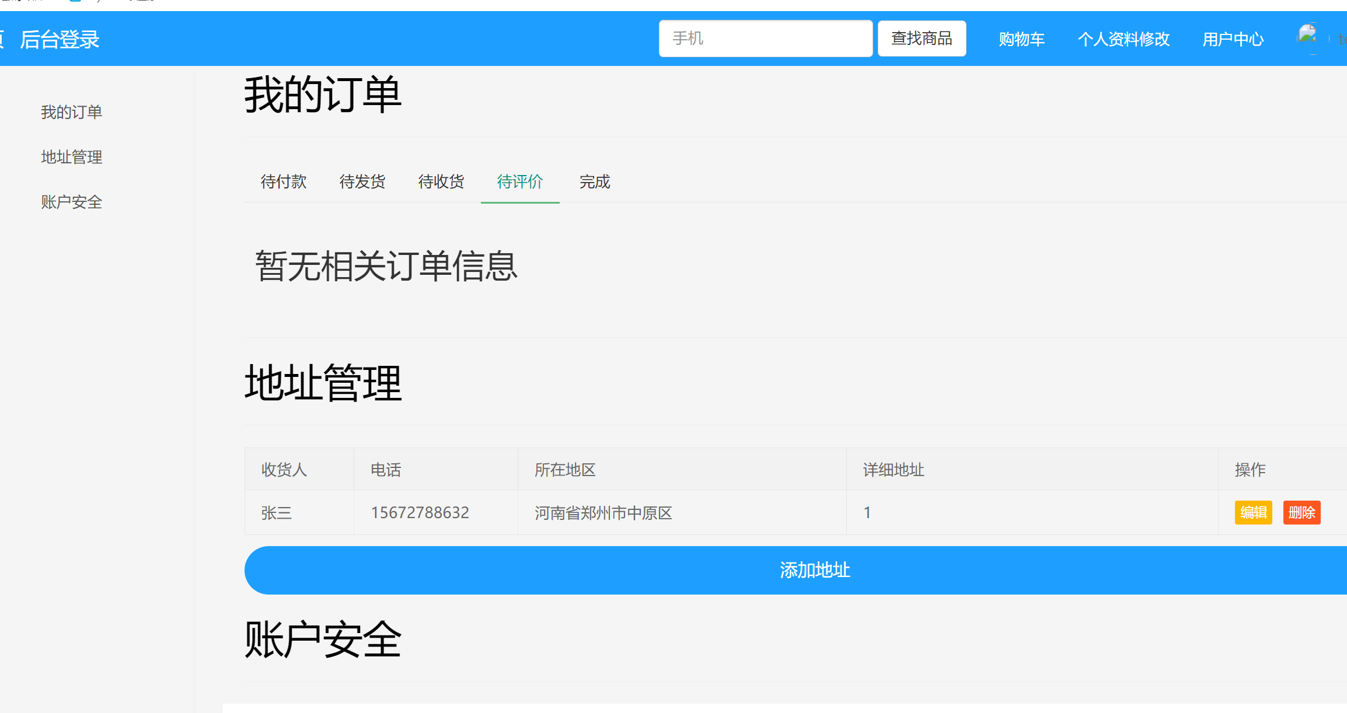Open the 待收货 order tab
This screenshot has height=713, width=1347.
coord(441,182)
